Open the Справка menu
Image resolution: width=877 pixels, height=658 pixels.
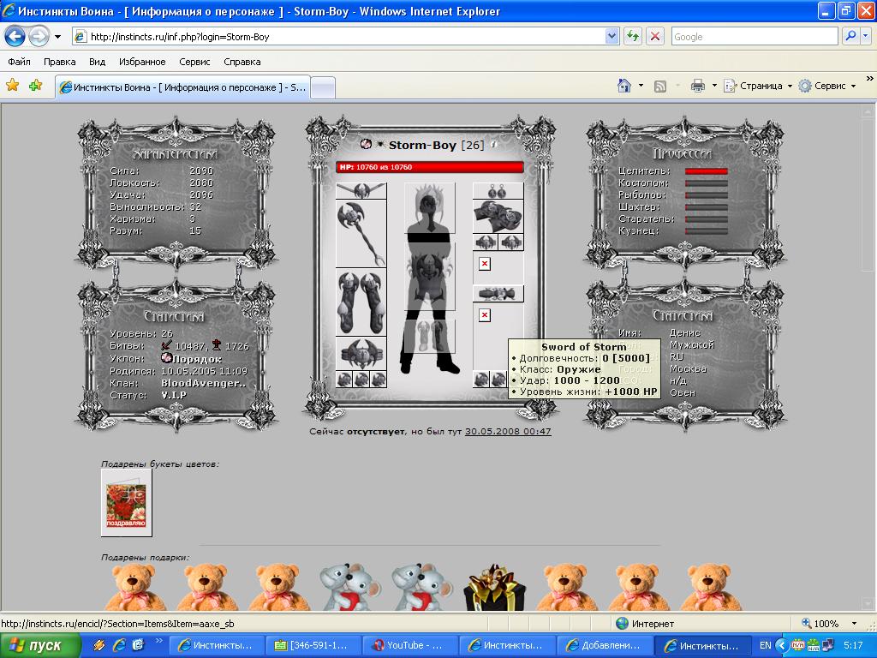[x=242, y=62]
